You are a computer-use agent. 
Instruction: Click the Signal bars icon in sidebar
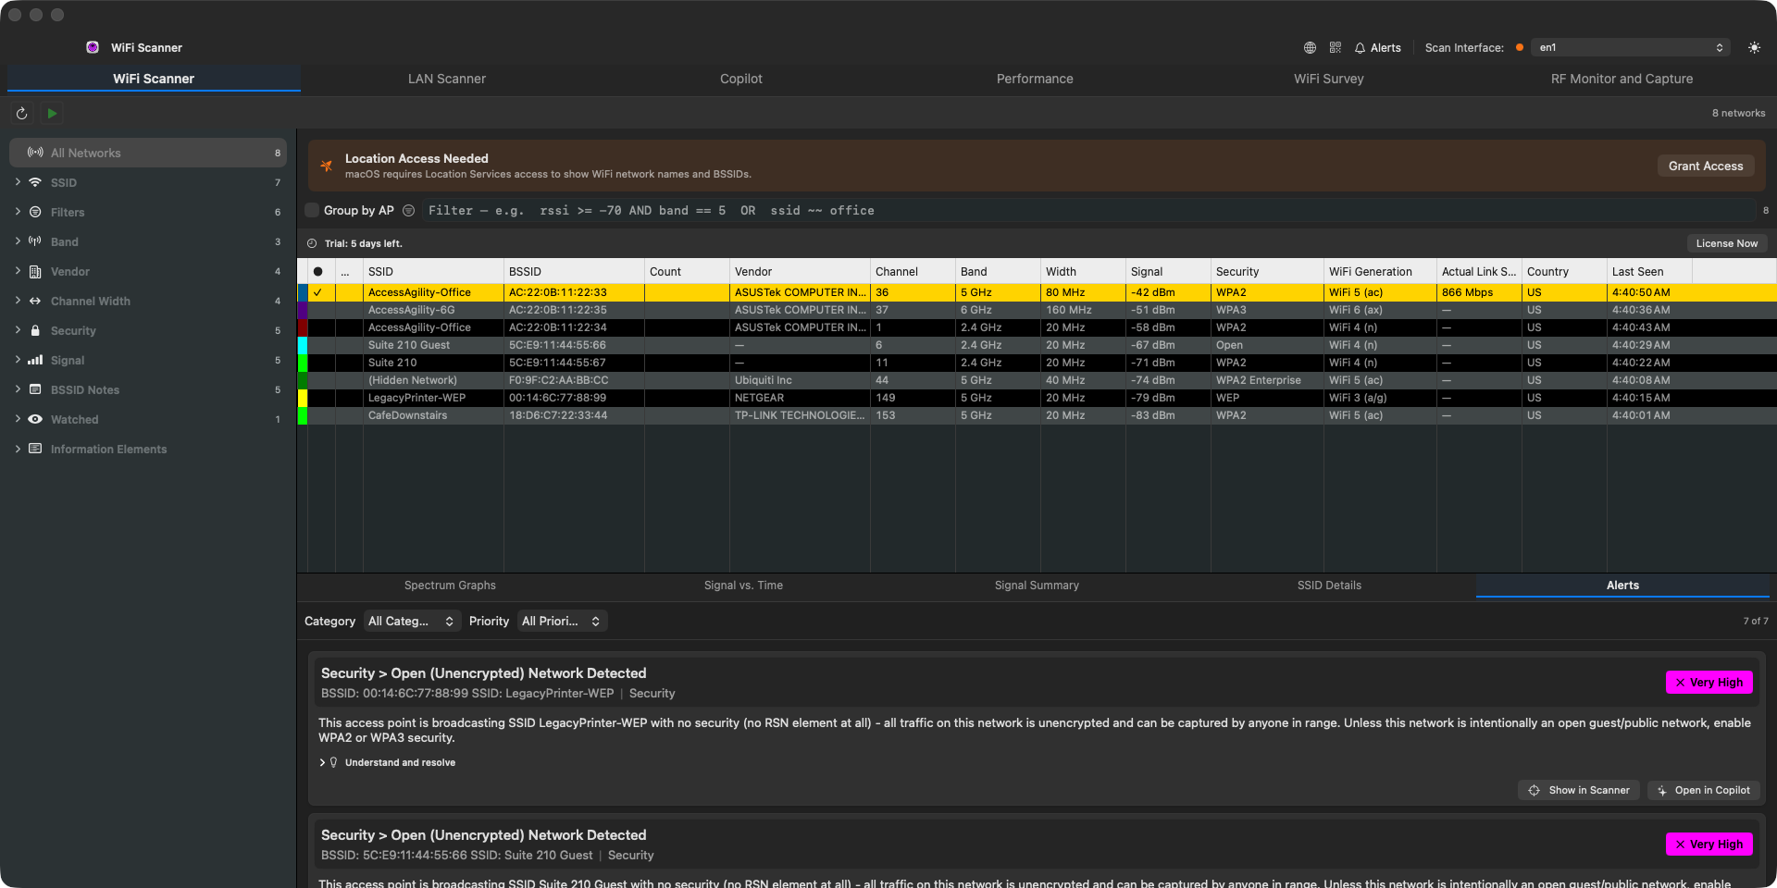(35, 360)
